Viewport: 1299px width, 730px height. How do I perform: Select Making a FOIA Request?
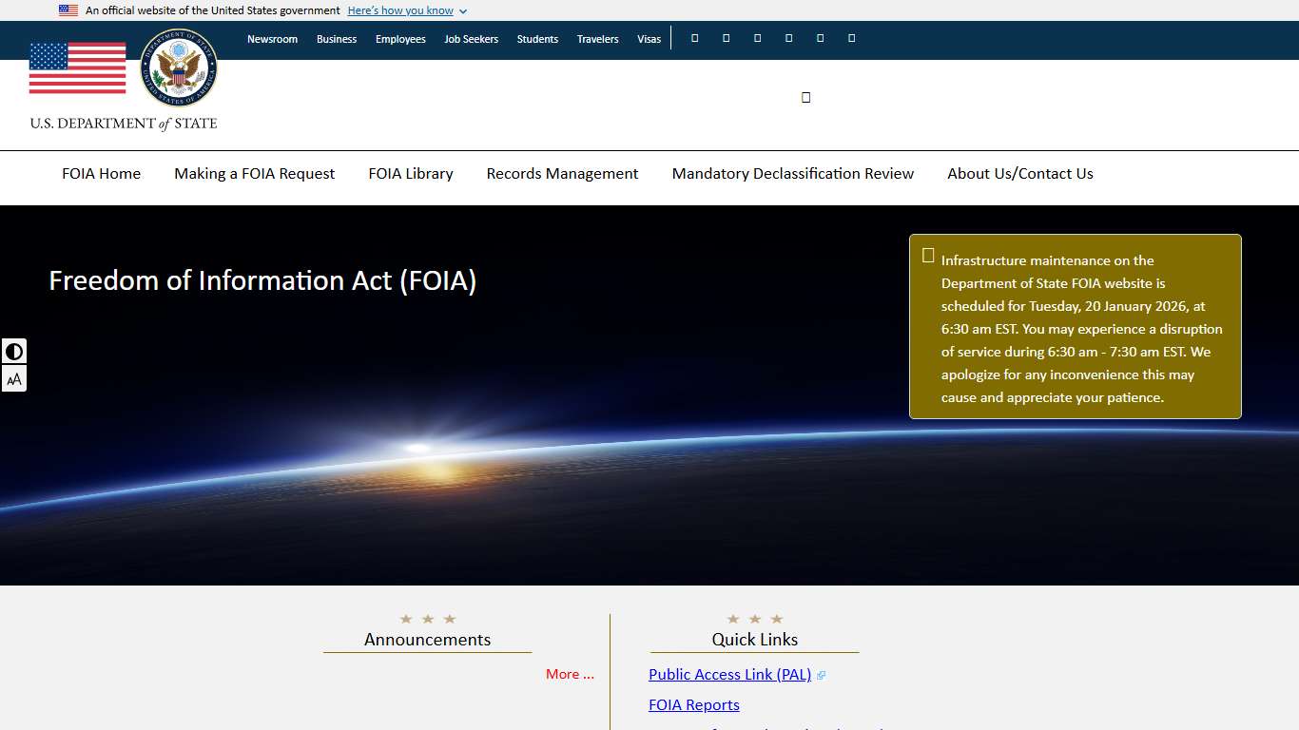click(x=254, y=173)
